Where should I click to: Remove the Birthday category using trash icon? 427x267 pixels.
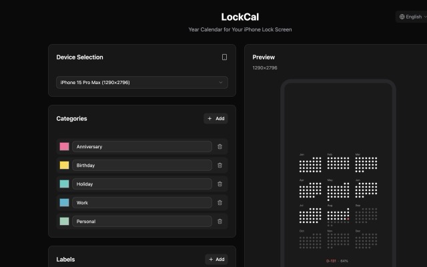[220, 165]
